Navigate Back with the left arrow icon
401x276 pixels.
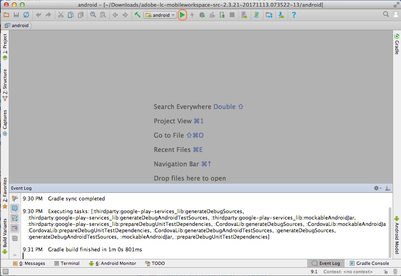(x=115, y=15)
